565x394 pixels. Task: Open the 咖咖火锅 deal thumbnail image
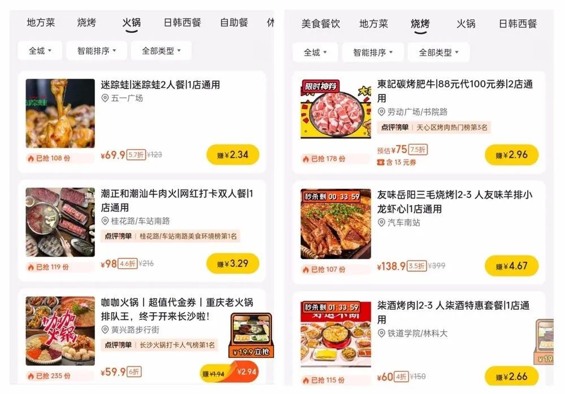click(x=60, y=331)
